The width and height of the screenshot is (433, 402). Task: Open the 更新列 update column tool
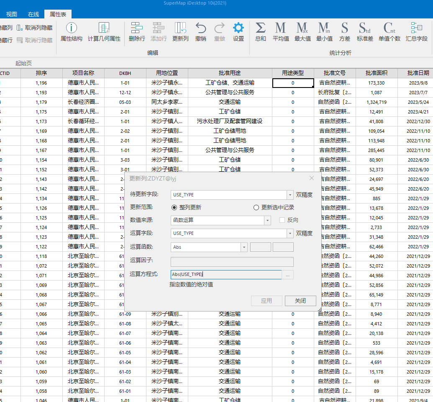coord(180,32)
